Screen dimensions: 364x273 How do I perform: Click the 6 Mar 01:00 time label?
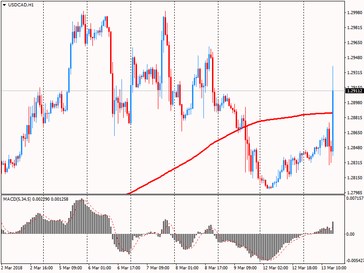(100, 268)
